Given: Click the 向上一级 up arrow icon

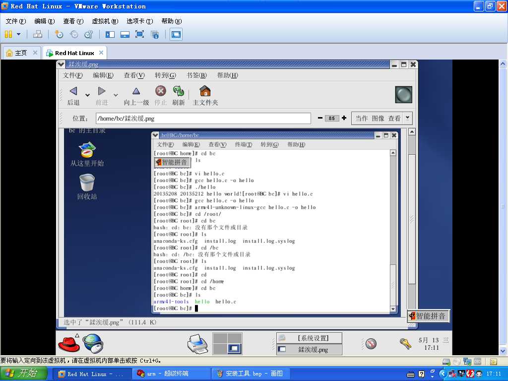Looking at the screenshot, I should pyautogui.click(x=136, y=91).
